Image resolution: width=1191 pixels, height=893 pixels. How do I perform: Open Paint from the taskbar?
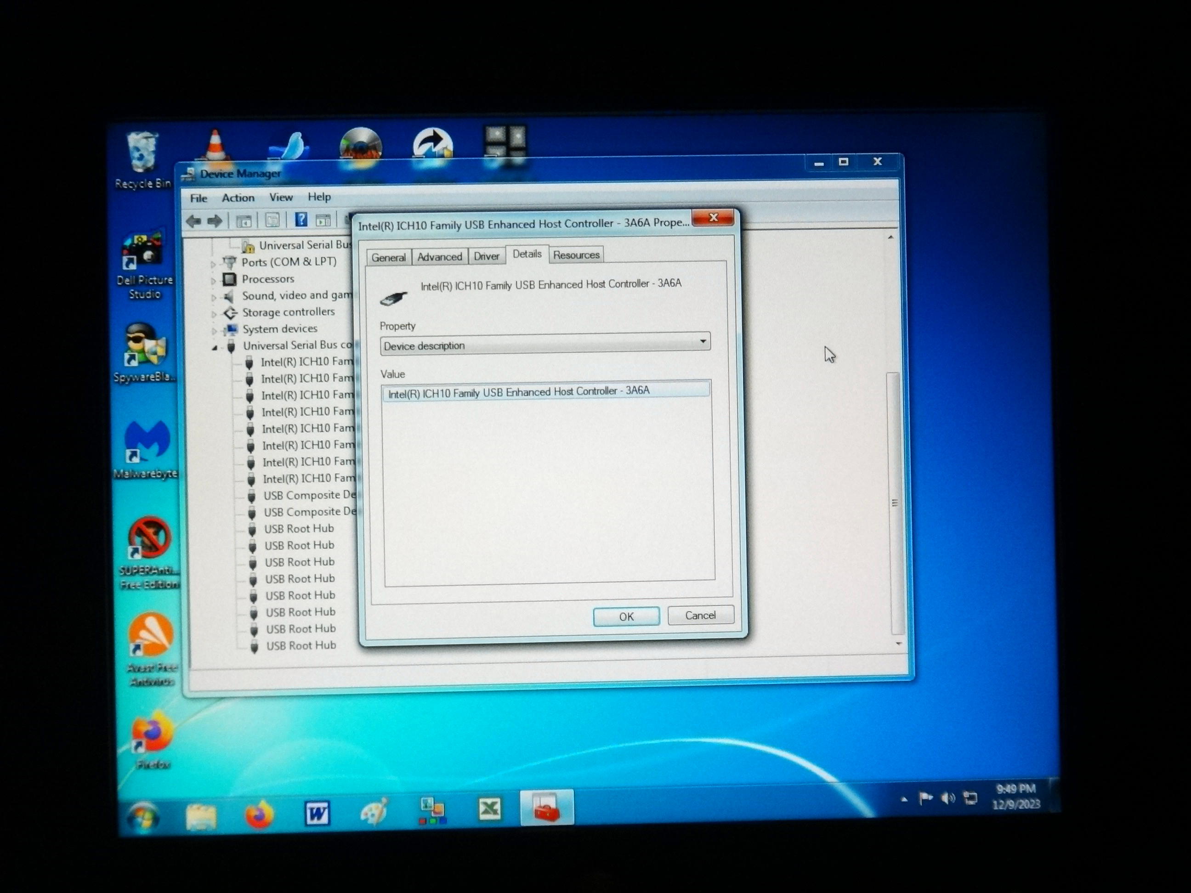point(375,811)
